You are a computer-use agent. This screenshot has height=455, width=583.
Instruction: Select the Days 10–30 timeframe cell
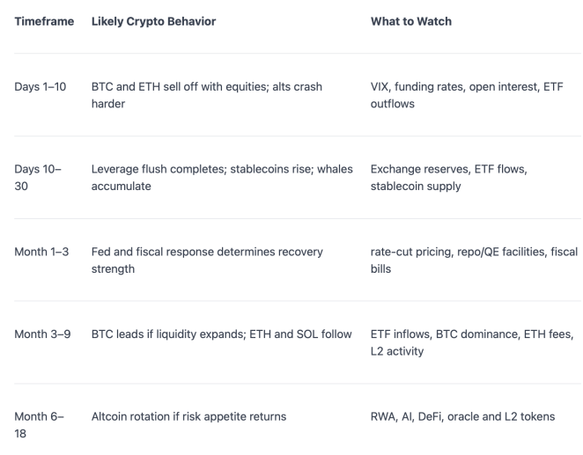(38, 178)
